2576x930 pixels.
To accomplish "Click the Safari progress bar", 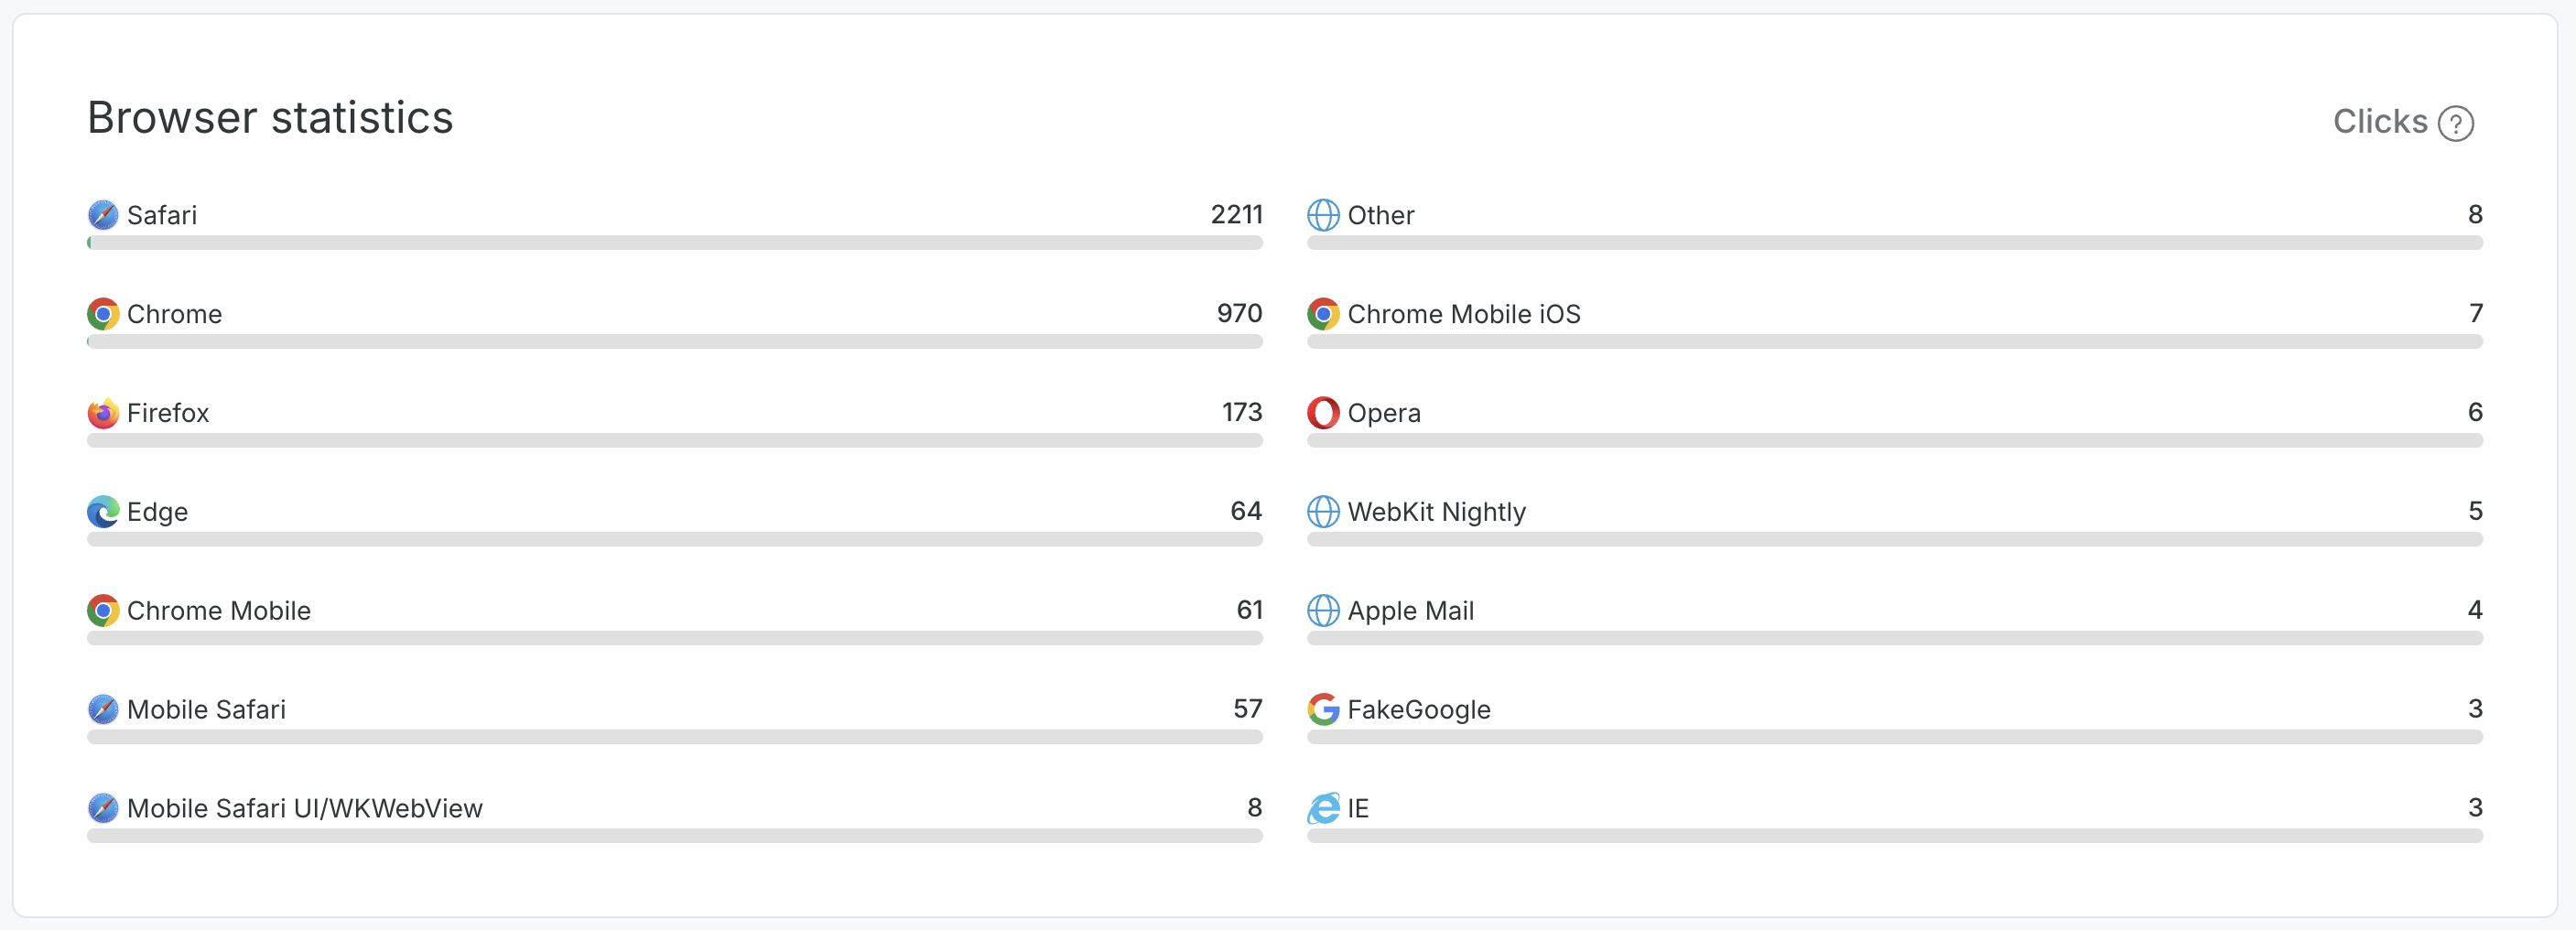I will [675, 243].
